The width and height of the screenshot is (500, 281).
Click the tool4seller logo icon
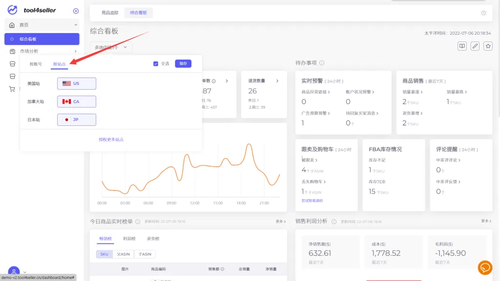pos(12,10)
